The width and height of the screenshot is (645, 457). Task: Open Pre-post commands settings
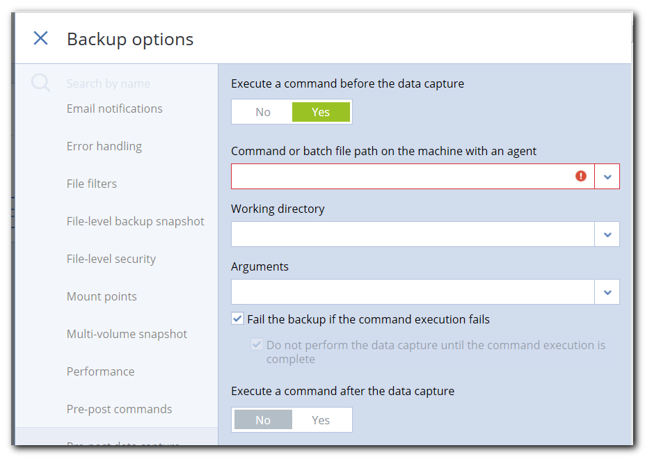point(119,409)
